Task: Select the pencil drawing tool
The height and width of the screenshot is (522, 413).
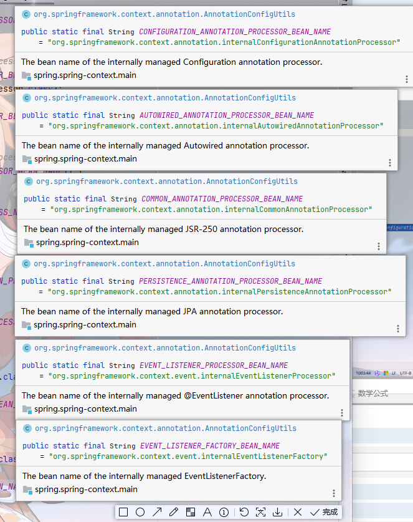Action: 174,511
